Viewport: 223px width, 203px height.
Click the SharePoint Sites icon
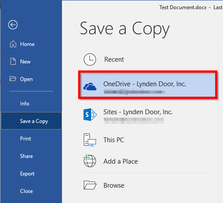90,115
